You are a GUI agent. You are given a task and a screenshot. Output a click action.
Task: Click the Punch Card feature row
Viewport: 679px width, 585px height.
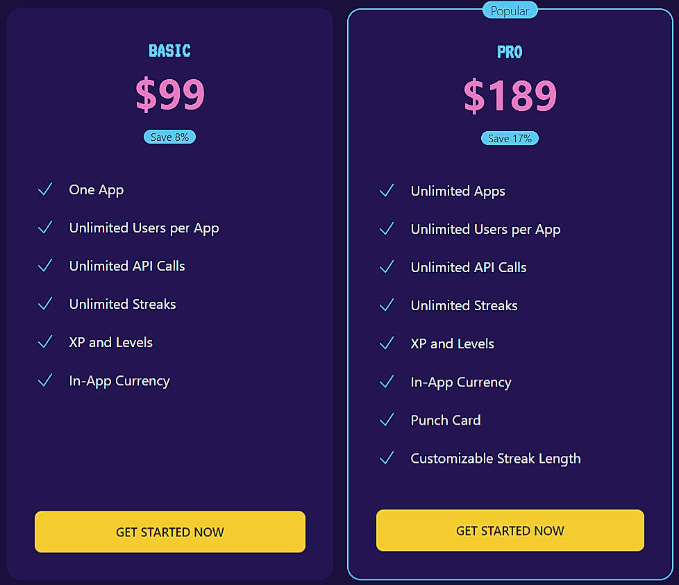(x=445, y=420)
